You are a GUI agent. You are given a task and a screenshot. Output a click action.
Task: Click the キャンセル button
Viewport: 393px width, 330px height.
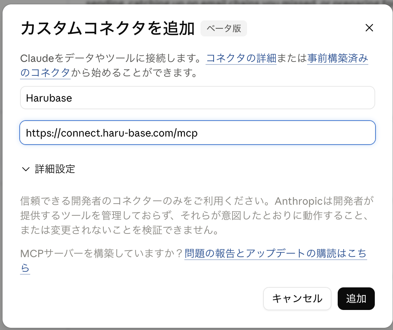297,299
